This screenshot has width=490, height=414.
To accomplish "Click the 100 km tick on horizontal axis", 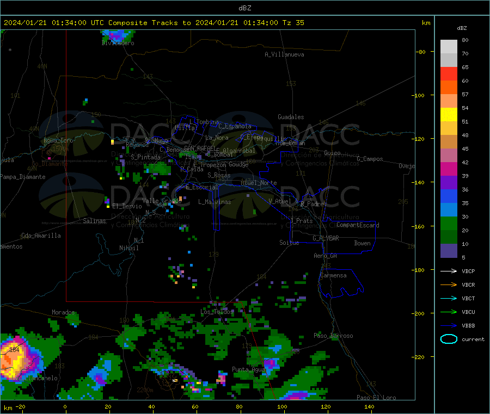I will click(283, 407).
